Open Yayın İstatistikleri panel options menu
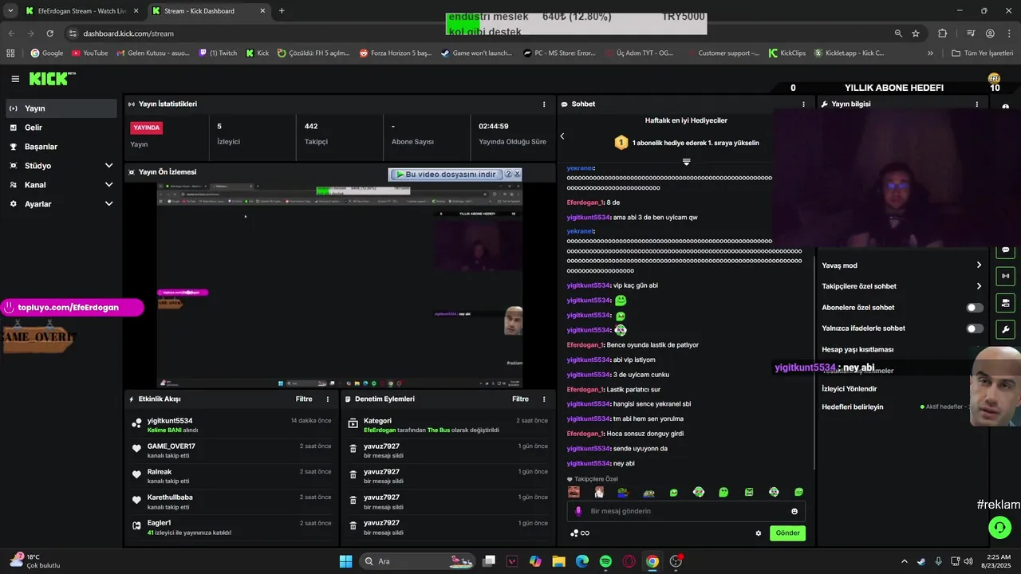 [x=544, y=104]
